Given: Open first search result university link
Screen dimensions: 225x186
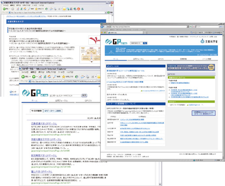Looking at the screenshot, I should tap(44, 123).
